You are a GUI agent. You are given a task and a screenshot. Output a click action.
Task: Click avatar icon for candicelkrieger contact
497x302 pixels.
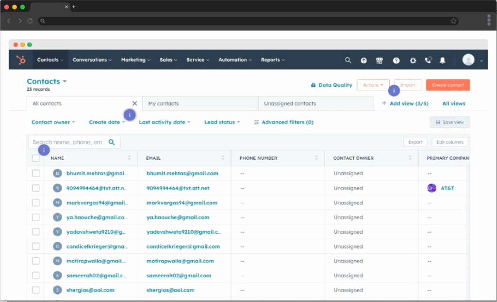coord(57,246)
